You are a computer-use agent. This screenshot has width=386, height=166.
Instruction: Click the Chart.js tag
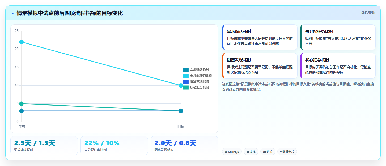[232, 152]
